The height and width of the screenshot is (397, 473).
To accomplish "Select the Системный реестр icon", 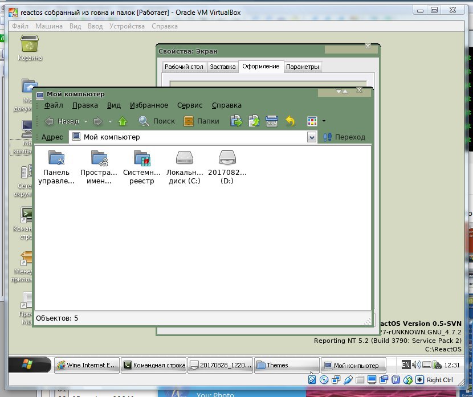I will click(142, 158).
